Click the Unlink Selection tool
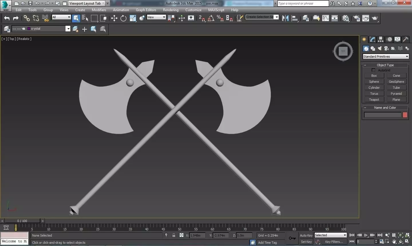 pos(36,18)
